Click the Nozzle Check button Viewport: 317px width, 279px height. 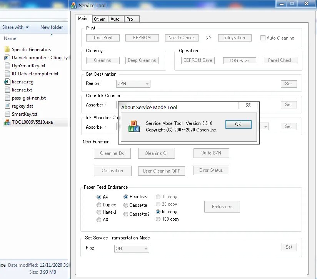coord(182,38)
